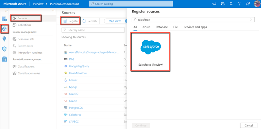Open the Db2 source link
The width and height of the screenshot is (261, 129).
coord(72,59)
